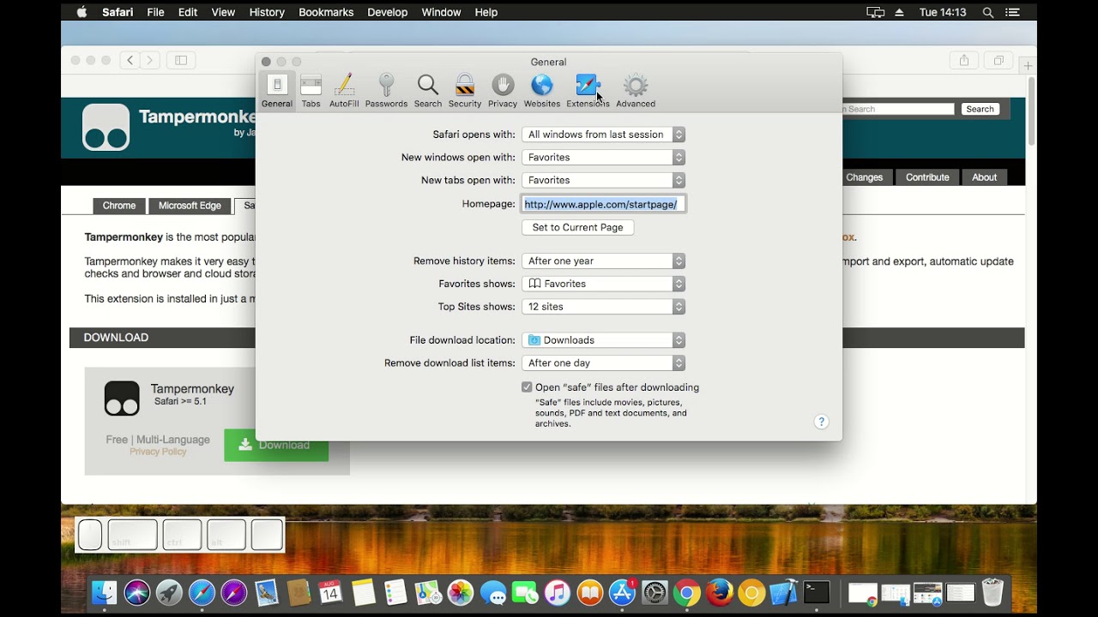Open File download location dropdown
The height and width of the screenshot is (617, 1098).
[603, 340]
